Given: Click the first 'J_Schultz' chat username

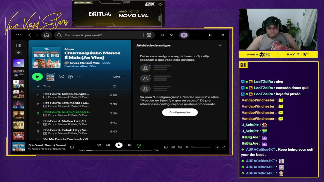Looking at the screenshot, I should [x=250, y=125].
